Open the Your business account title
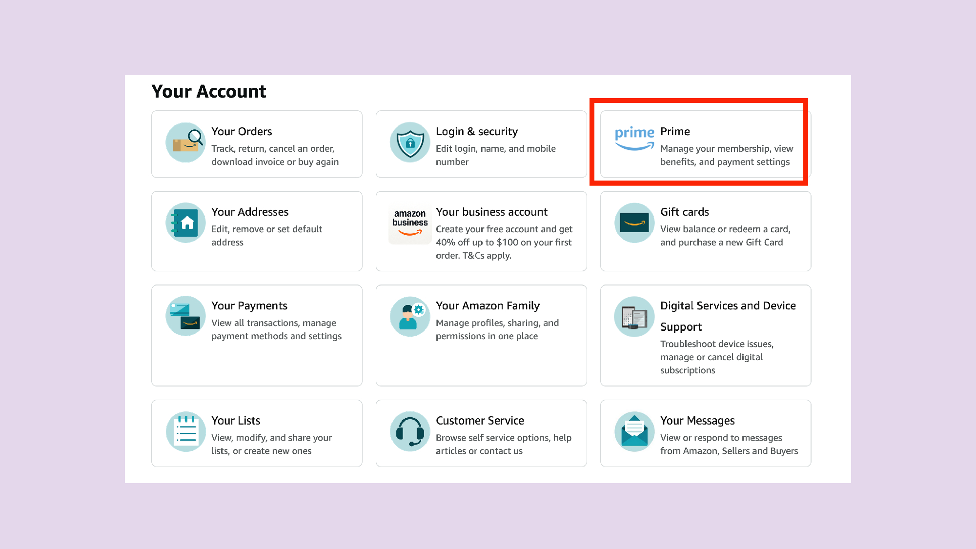The width and height of the screenshot is (976, 549). click(491, 212)
